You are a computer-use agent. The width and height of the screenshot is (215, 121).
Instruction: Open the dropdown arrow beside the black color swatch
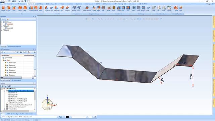click(71, 117)
